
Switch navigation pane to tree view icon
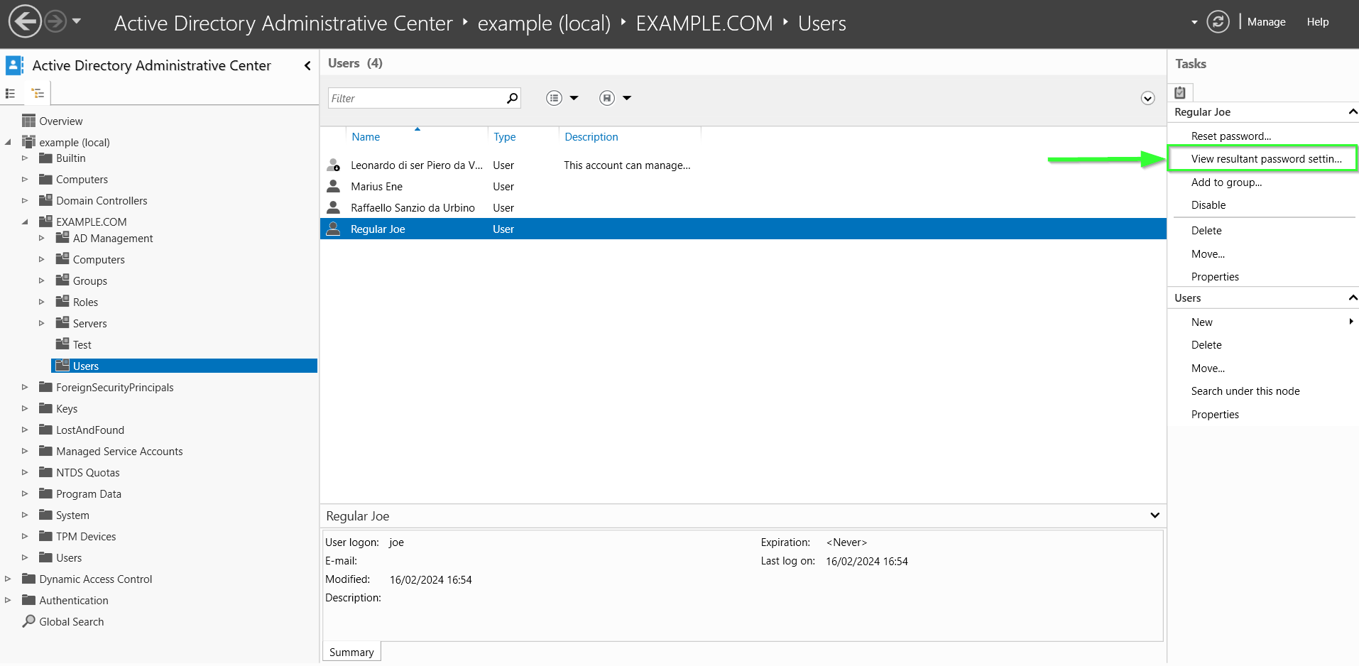(x=38, y=94)
